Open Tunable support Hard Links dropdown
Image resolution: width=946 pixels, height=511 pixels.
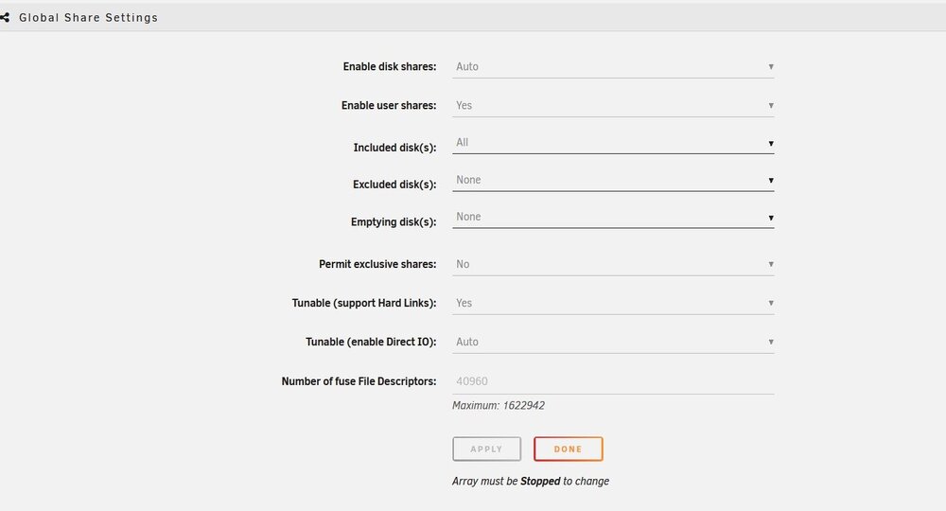point(613,303)
